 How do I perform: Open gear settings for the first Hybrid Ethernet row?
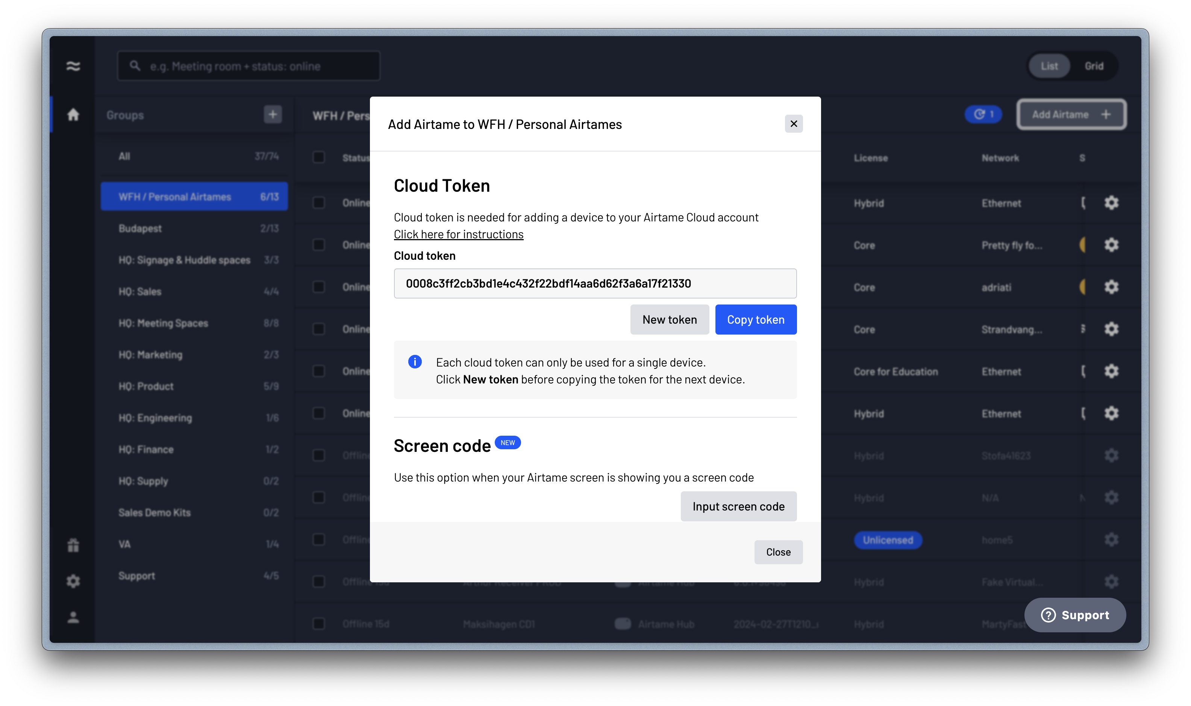(1111, 203)
